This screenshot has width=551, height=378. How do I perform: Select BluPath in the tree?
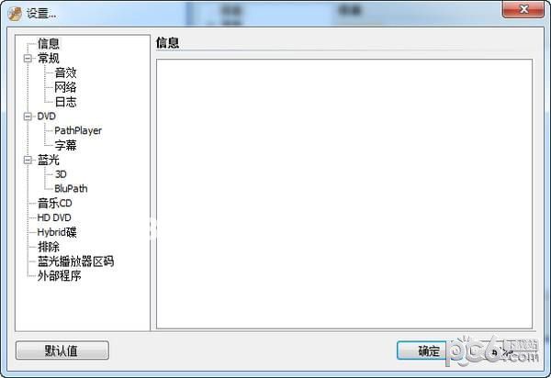tap(71, 188)
